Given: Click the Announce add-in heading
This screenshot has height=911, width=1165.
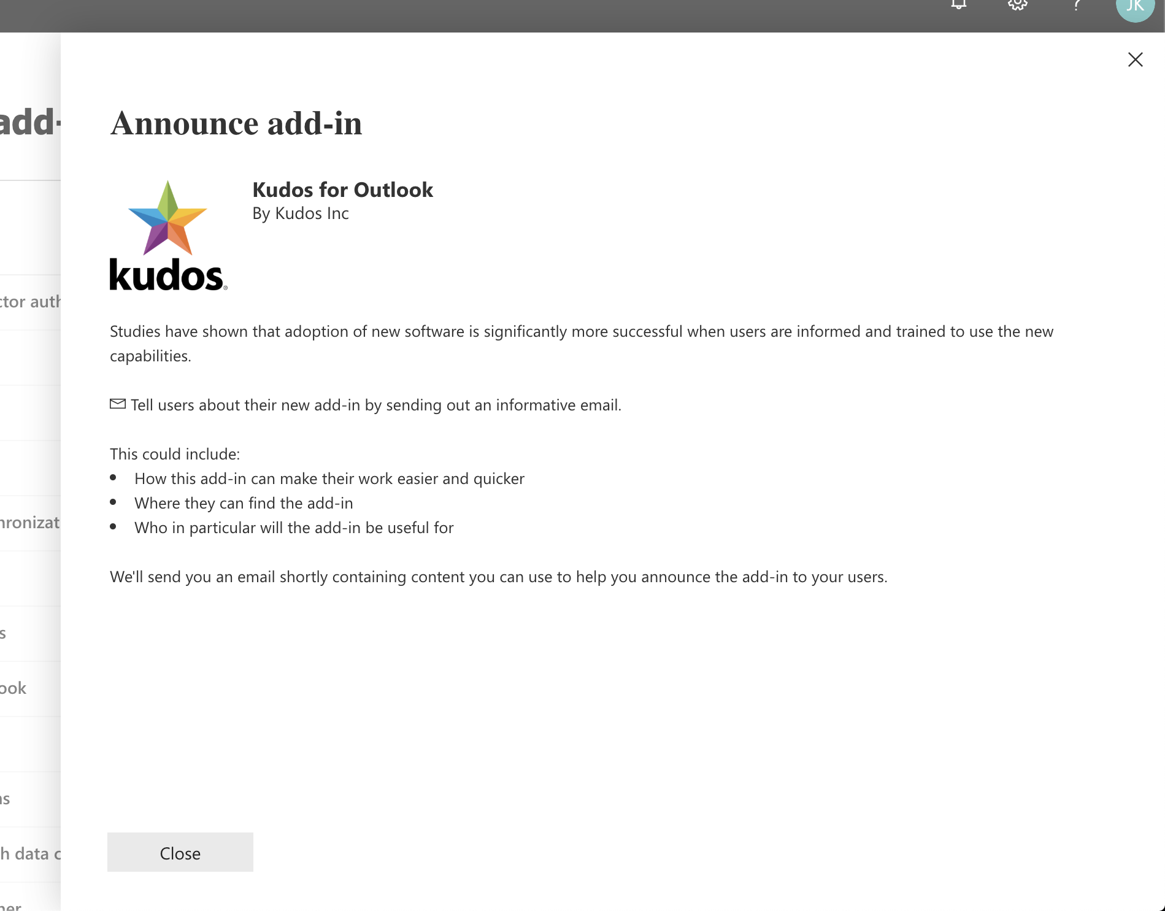Looking at the screenshot, I should [236, 123].
